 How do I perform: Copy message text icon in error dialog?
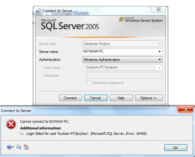[x=18, y=147]
